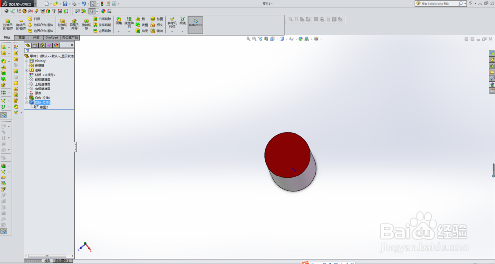The width and height of the screenshot is (495, 264).
Task: Click the 包覆 wrap tool
Action: (x=157, y=19)
